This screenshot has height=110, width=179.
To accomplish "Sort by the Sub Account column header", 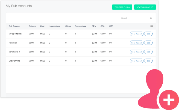I will [15, 26].
